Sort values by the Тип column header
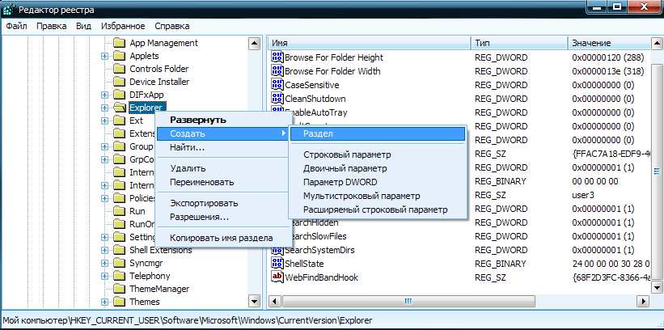Screen dimensions: 664x330 [518, 42]
